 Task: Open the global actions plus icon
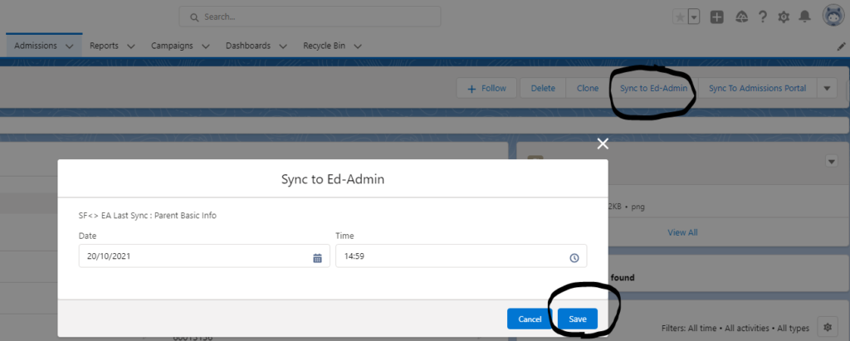[x=716, y=17]
